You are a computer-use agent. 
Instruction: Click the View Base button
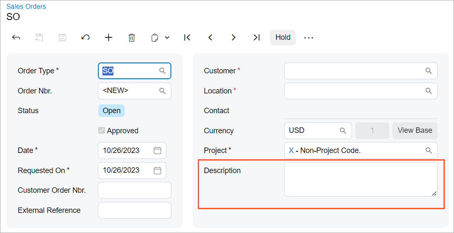pyautogui.click(x=415, y=130)
